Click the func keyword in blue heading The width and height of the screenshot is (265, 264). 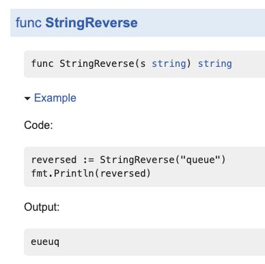29,23
